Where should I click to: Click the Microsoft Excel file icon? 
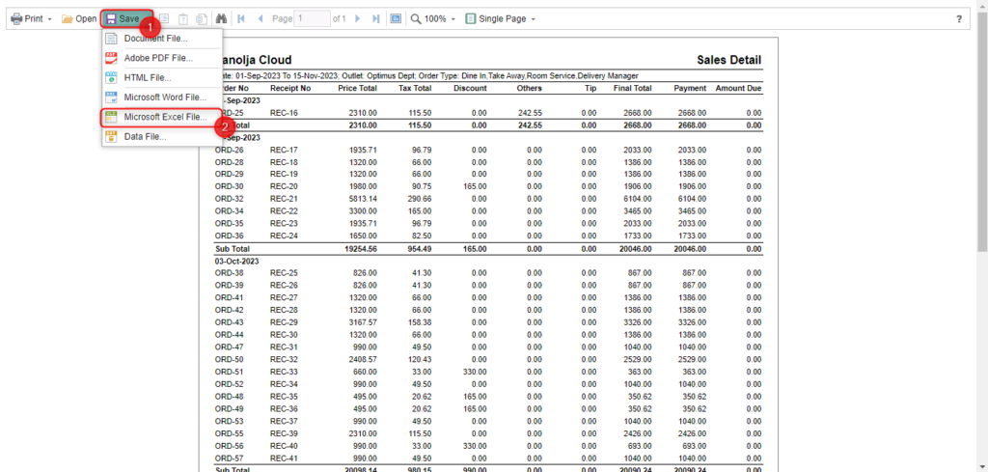pos(112,117)
